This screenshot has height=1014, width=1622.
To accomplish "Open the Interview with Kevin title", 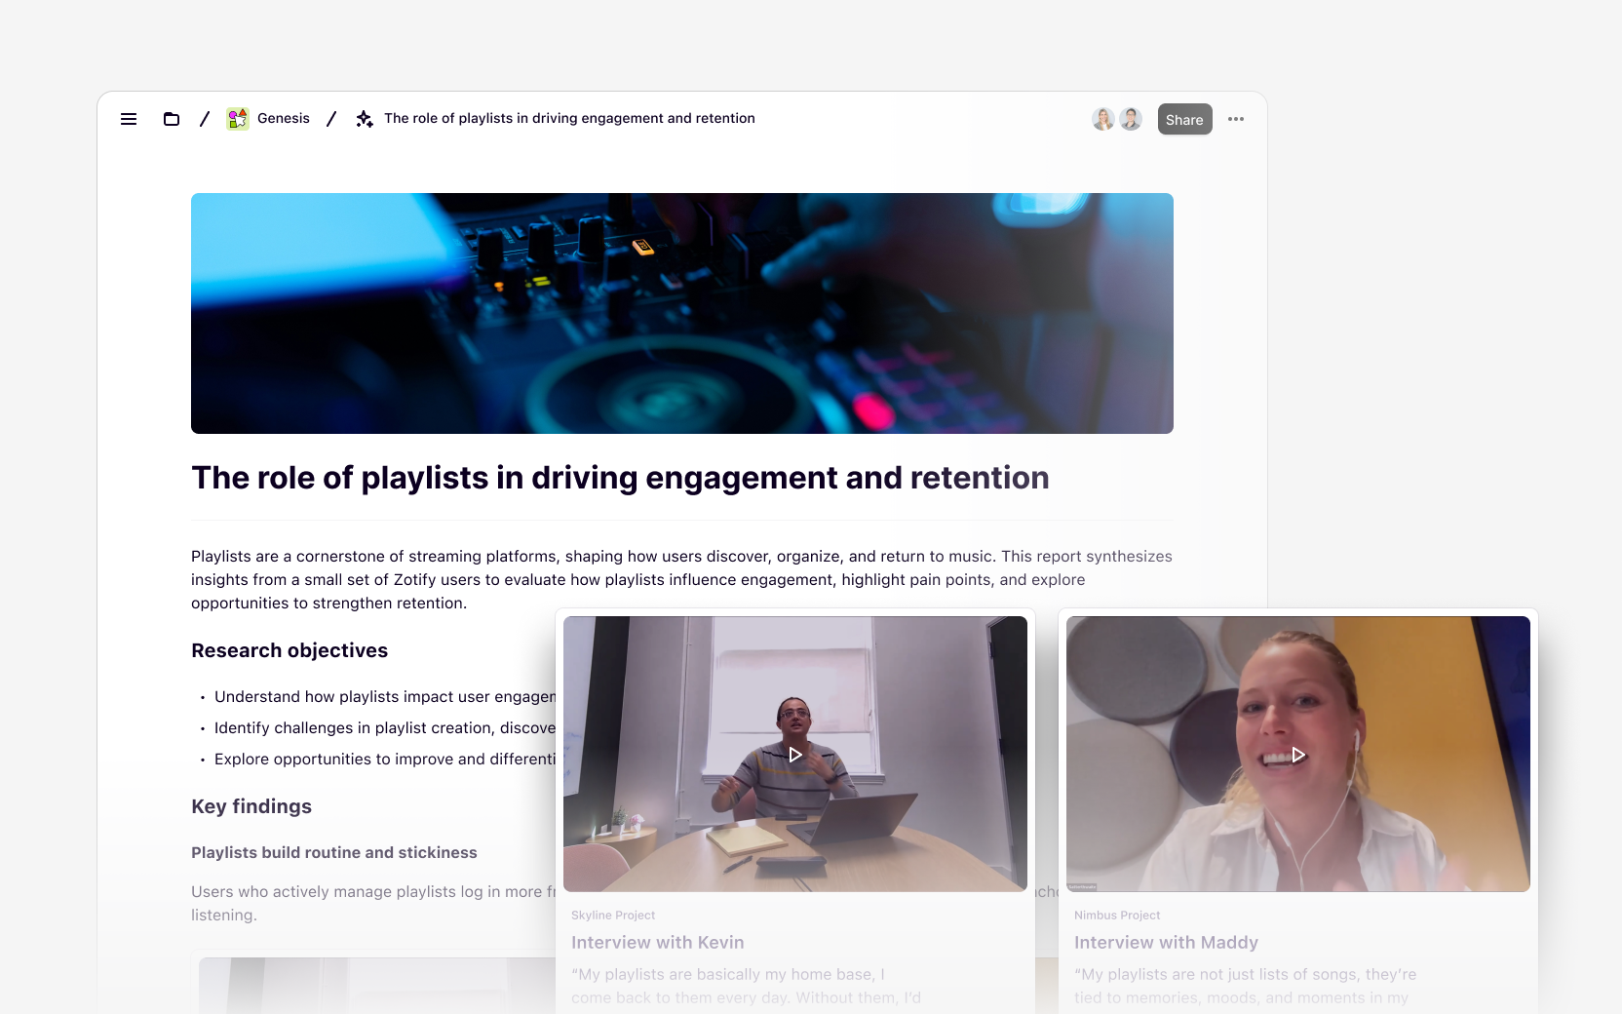I will (657, 943).
